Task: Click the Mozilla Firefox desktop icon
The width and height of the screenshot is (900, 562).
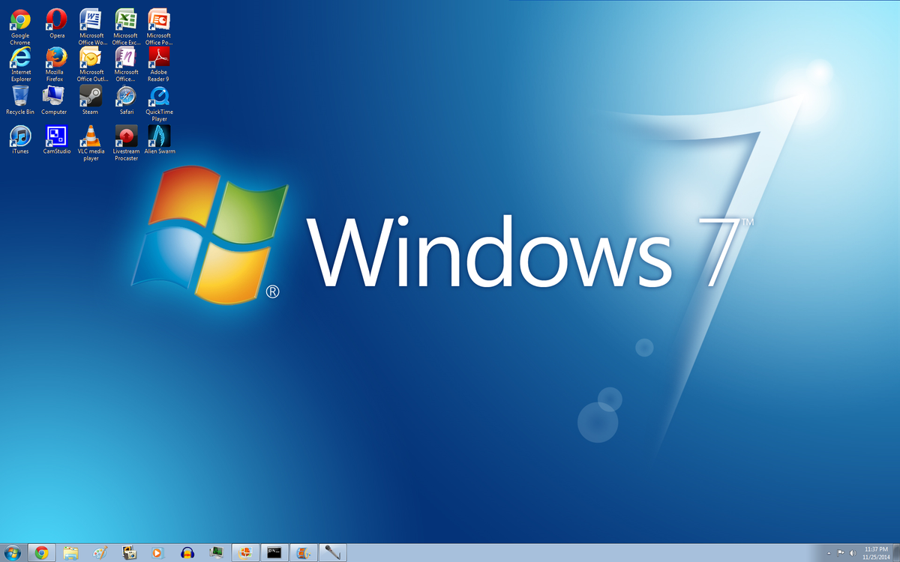Action: (55, 64)
